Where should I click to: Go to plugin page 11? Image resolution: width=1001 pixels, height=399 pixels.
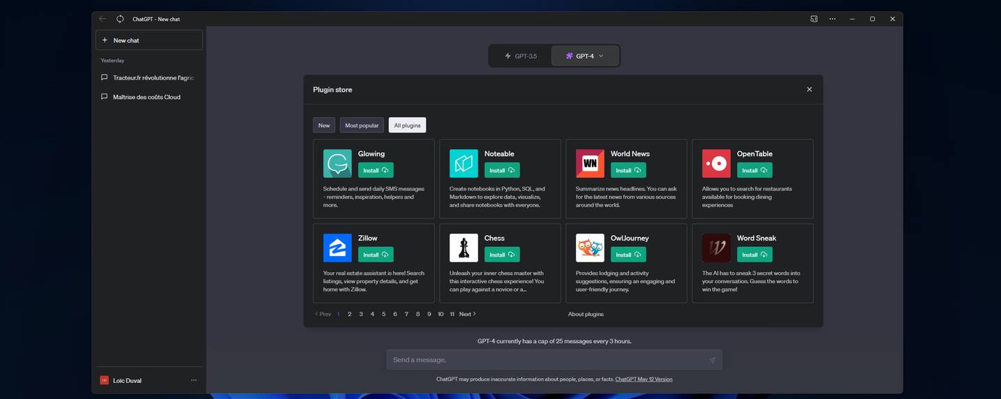(452, 314)
